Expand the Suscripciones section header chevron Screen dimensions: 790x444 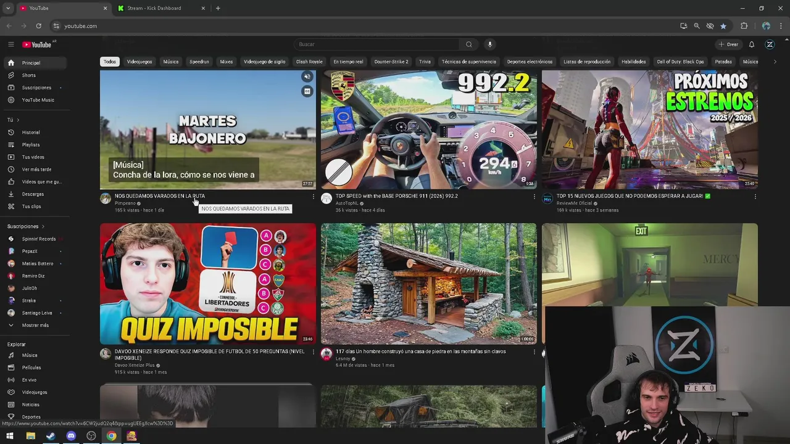(x=43, y=226)
